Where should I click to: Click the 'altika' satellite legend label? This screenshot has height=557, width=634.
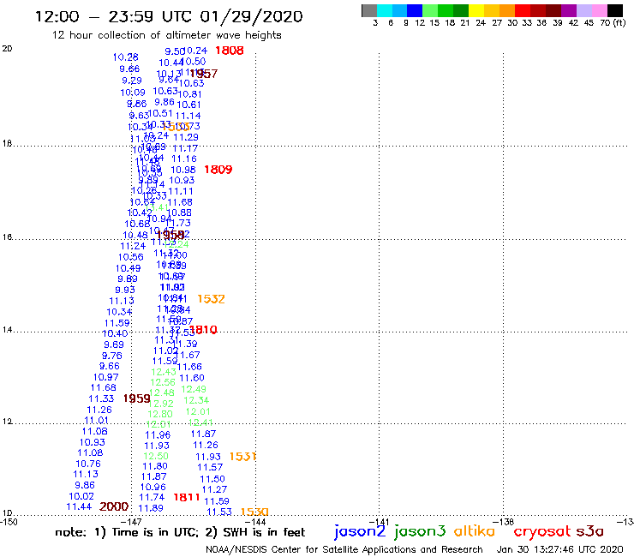click(x=475, y=530)
